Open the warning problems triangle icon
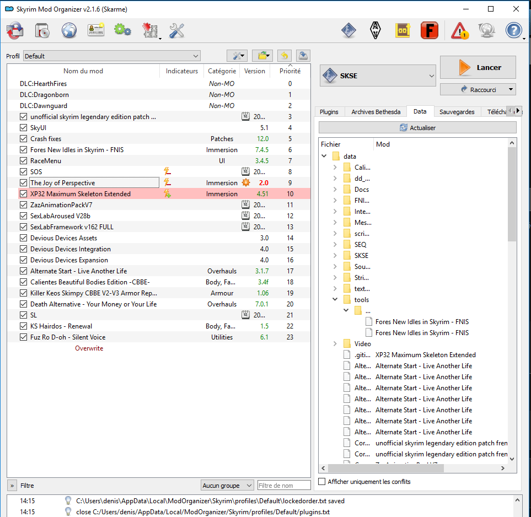The width and height of the screenshot is (531, 517). [459, 31]
